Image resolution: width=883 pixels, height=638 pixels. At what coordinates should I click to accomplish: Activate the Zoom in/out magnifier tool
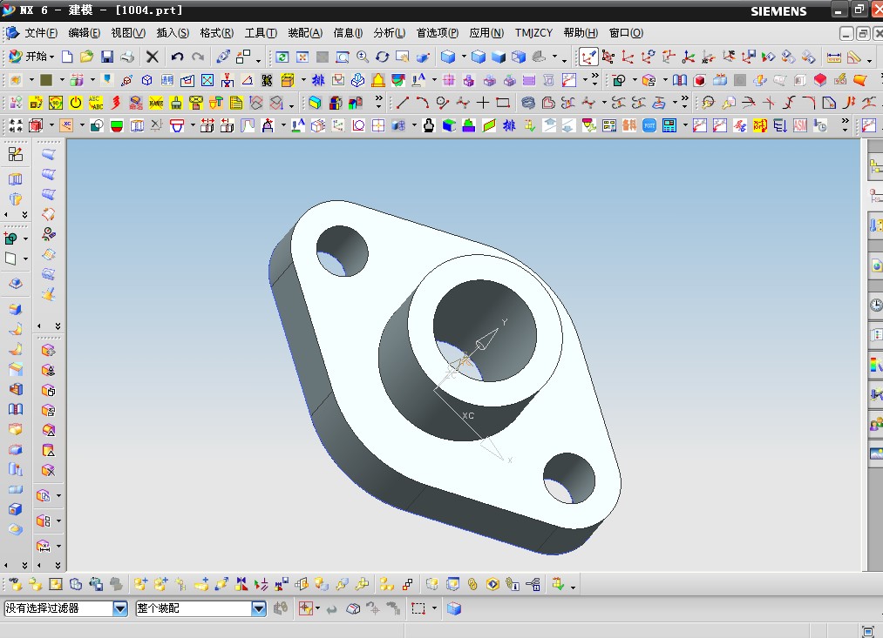point(363,57)
